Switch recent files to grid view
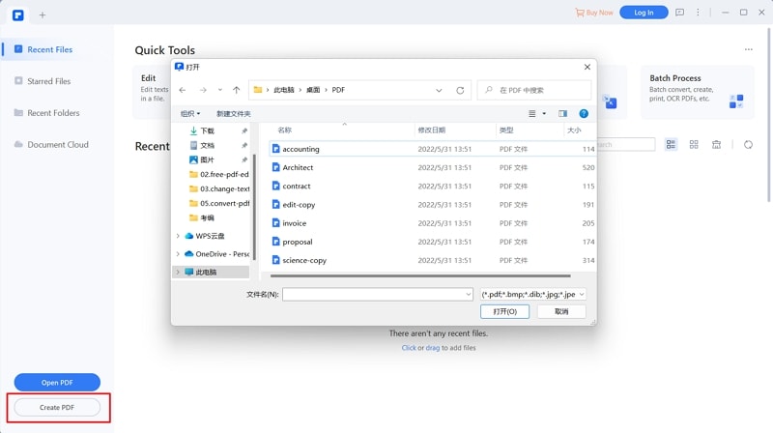Viewport: 773px width, 433px height. click(x=694, y=145)
